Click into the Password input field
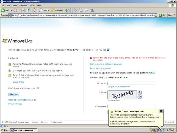 click(x=131, y=83)
